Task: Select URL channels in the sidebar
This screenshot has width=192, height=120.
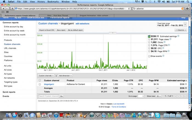Action: tap(10, 48)
